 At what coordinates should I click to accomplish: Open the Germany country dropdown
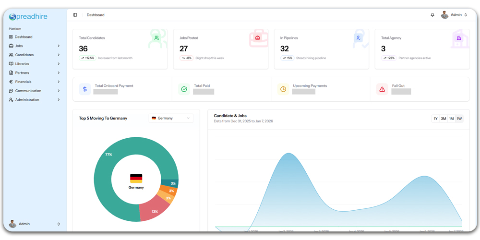coord(171,118)
